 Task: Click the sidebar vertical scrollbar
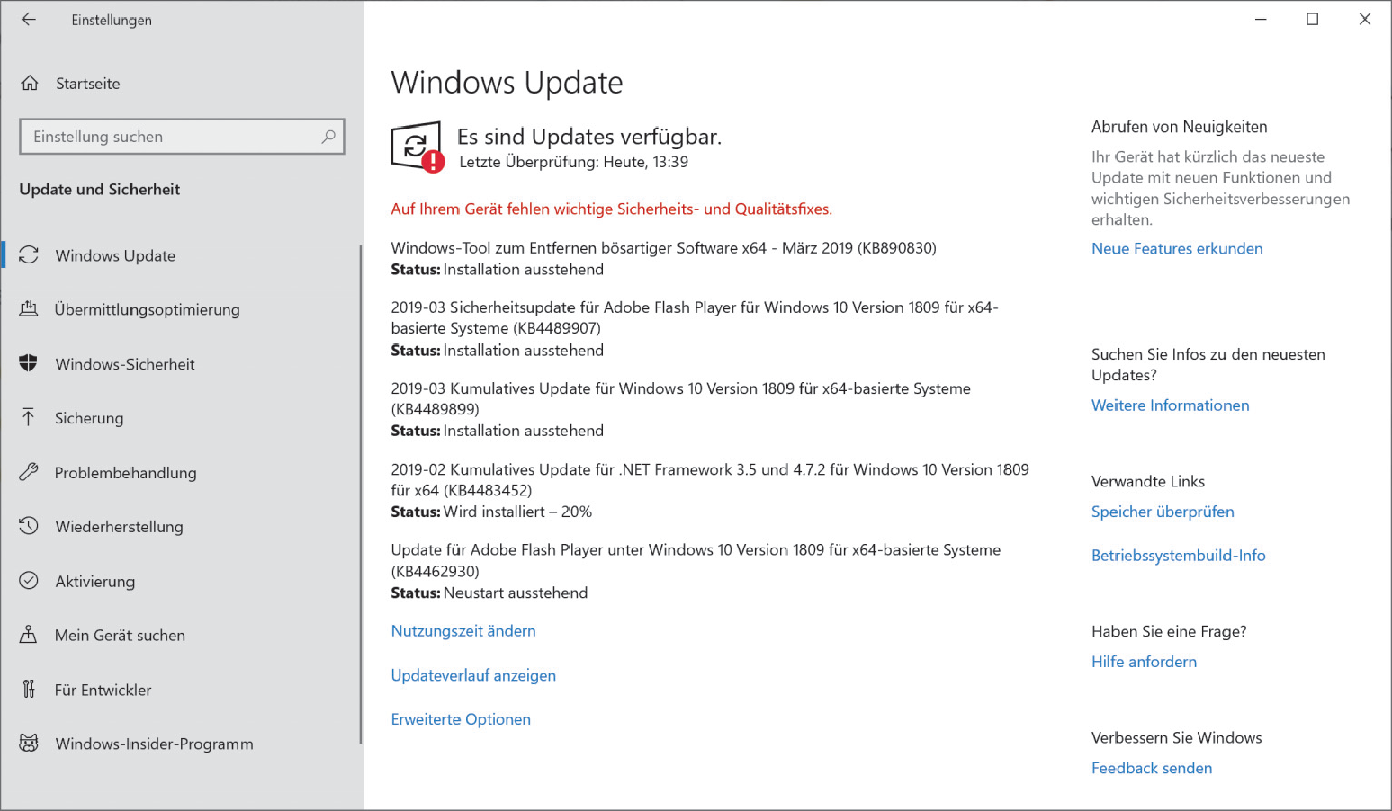(361, 495)
